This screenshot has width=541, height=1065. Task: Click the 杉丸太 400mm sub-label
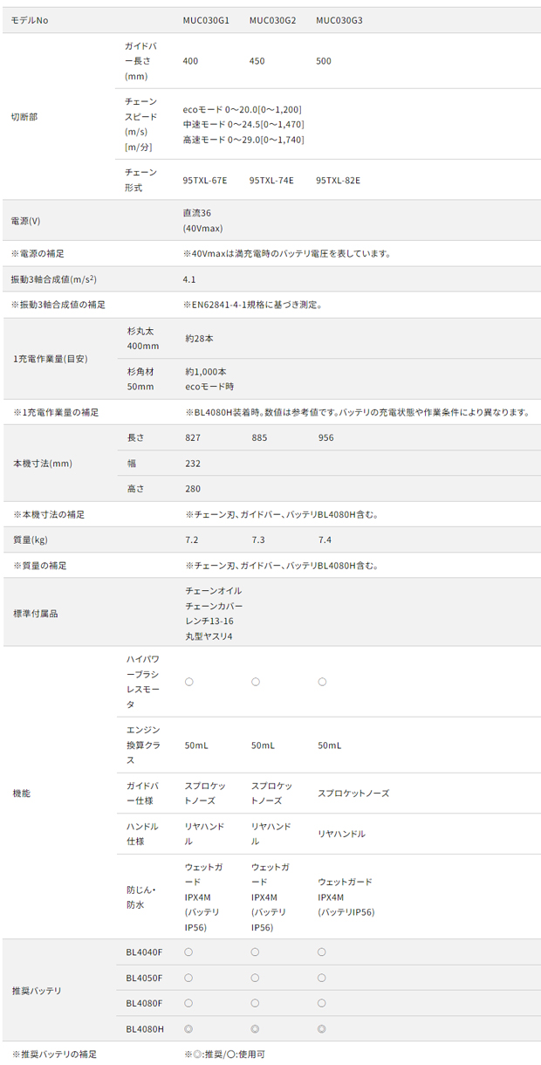(x=144, y=339)
